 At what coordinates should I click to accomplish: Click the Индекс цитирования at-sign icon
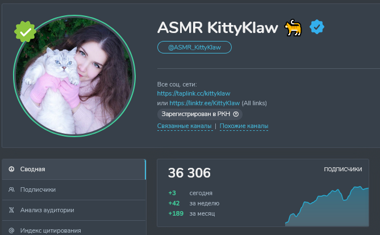click(11, 230)
